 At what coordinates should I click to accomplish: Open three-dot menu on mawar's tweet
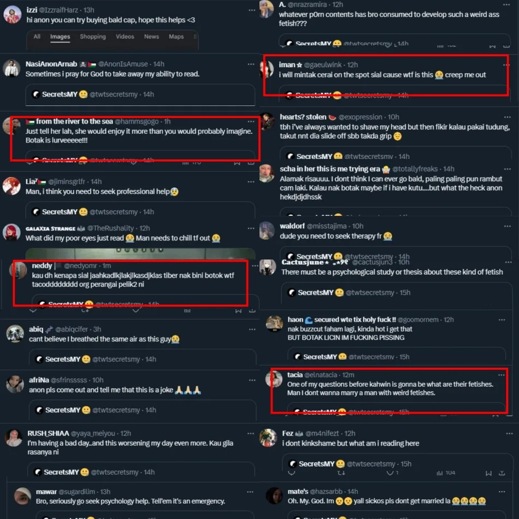click(x=250, y=492)
